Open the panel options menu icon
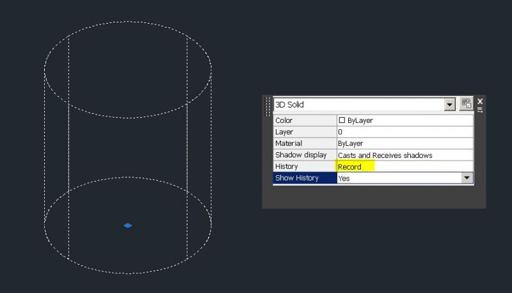512x293 pixels. coord(479,110)
